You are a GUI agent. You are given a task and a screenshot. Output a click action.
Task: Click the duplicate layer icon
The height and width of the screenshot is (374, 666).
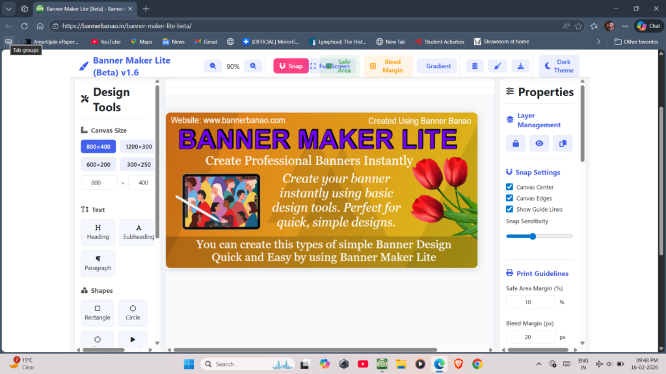point(563,143)
